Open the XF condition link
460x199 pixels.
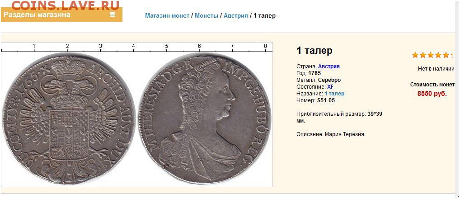pyautogui.click(x=330, y=86)
